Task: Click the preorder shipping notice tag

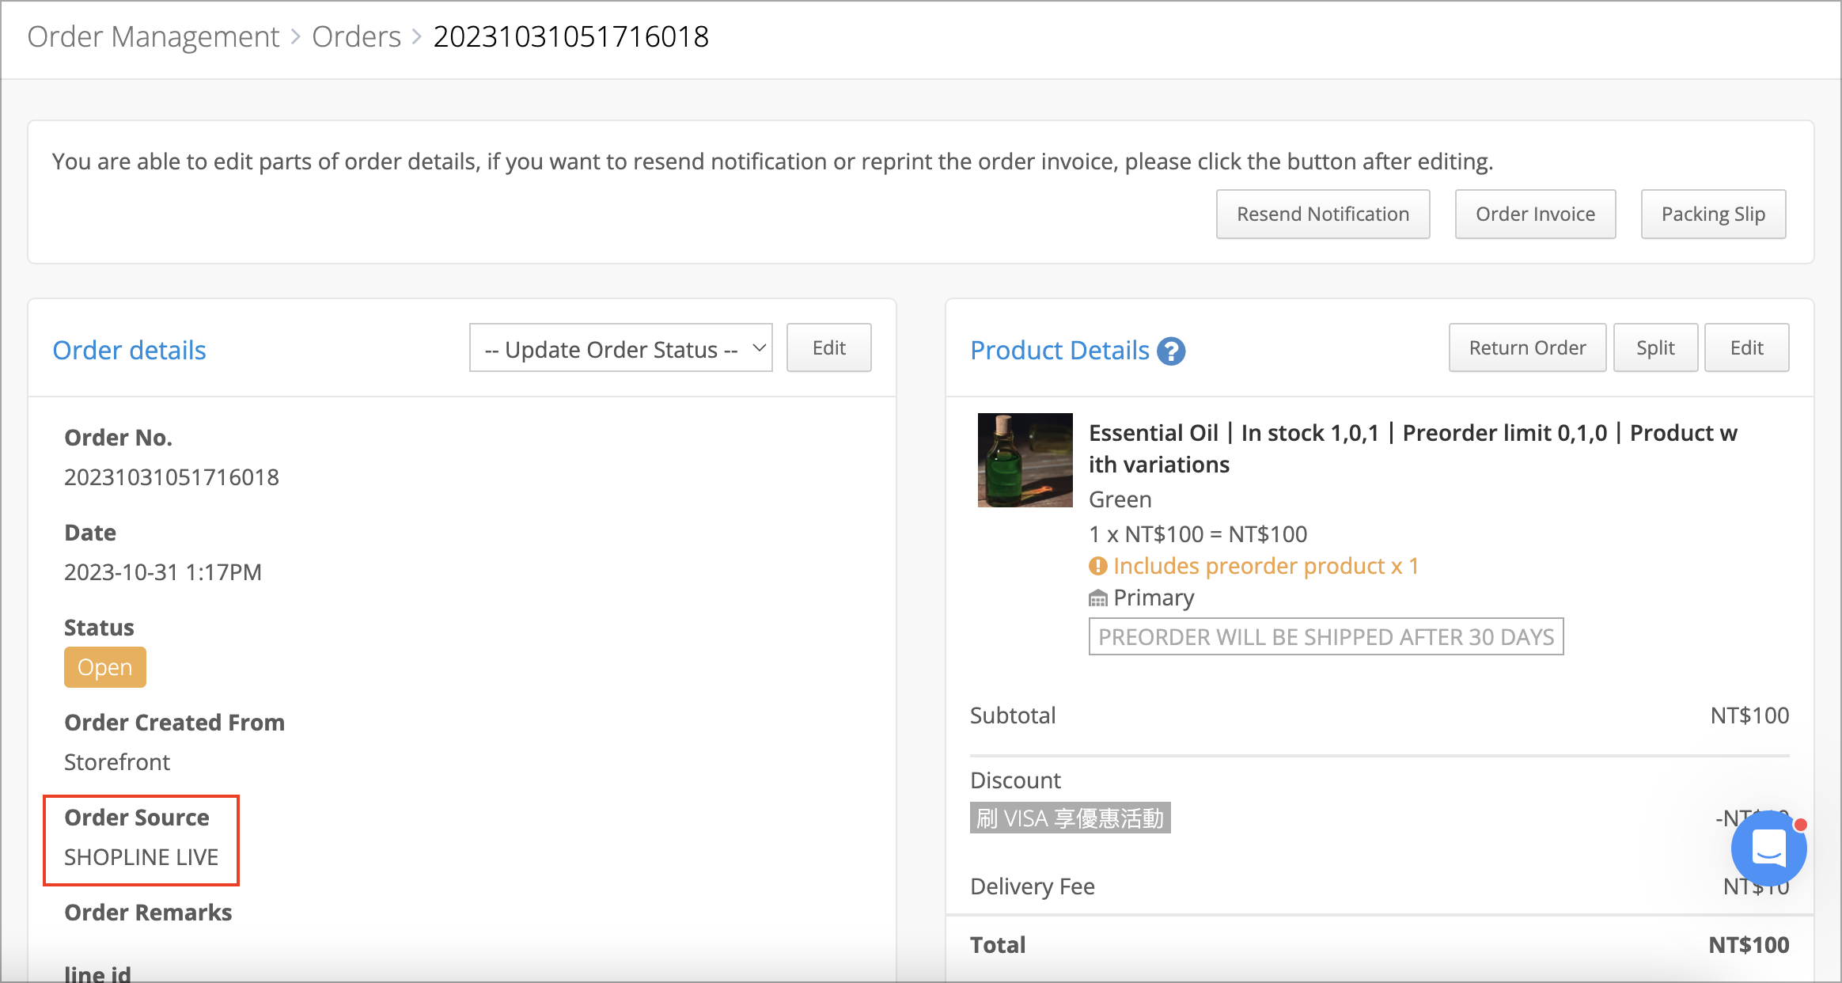Action: click(1326, 637)
